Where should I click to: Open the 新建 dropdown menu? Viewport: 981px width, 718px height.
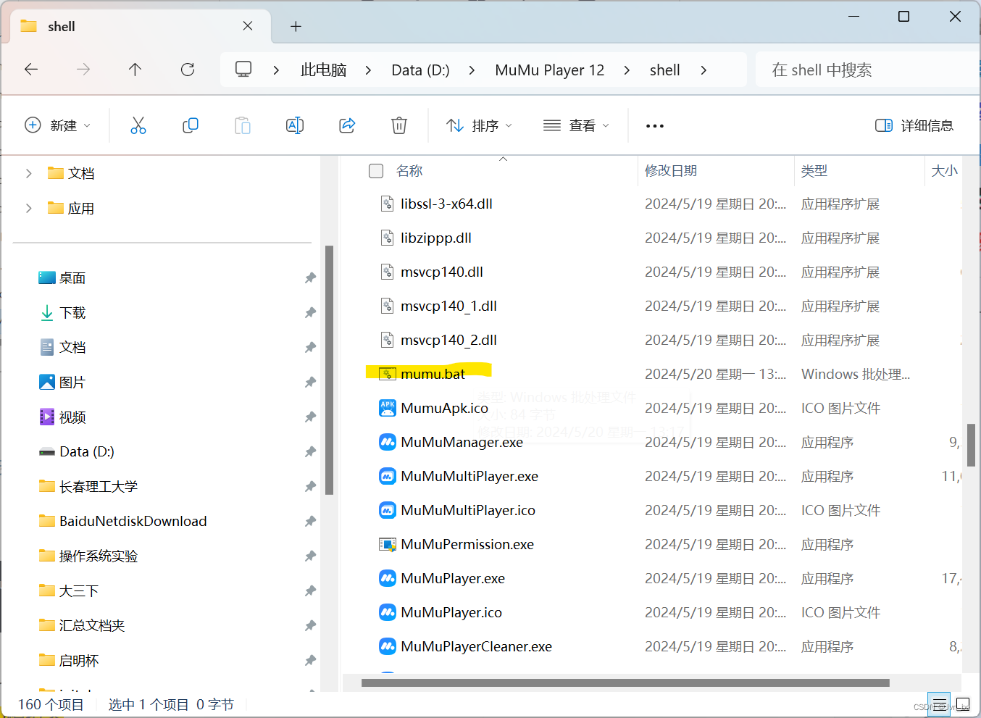(59, 125)
